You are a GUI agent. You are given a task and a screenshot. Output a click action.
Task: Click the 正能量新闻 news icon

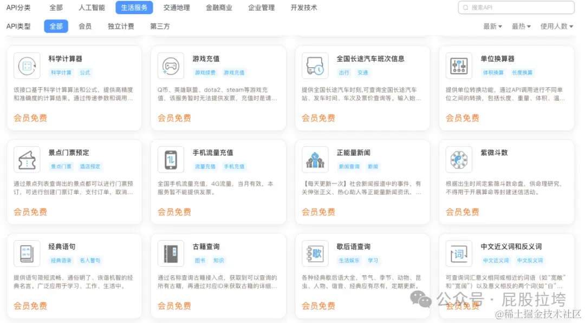pyautogui.click(x=315, y=159)
